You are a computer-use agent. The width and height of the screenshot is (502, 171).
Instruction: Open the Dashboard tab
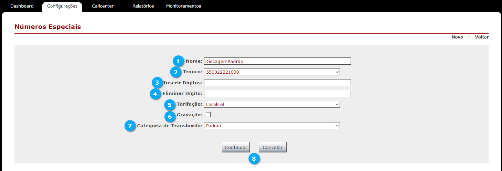22,6
